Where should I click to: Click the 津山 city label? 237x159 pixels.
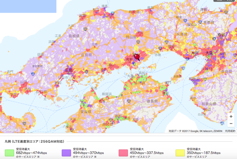[140, 32]
